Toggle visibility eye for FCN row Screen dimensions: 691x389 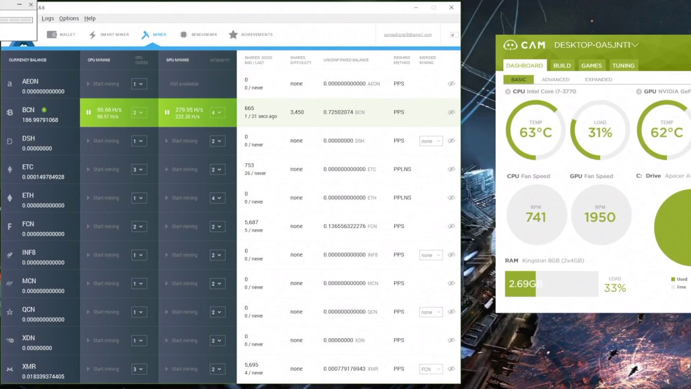[451, 227]
